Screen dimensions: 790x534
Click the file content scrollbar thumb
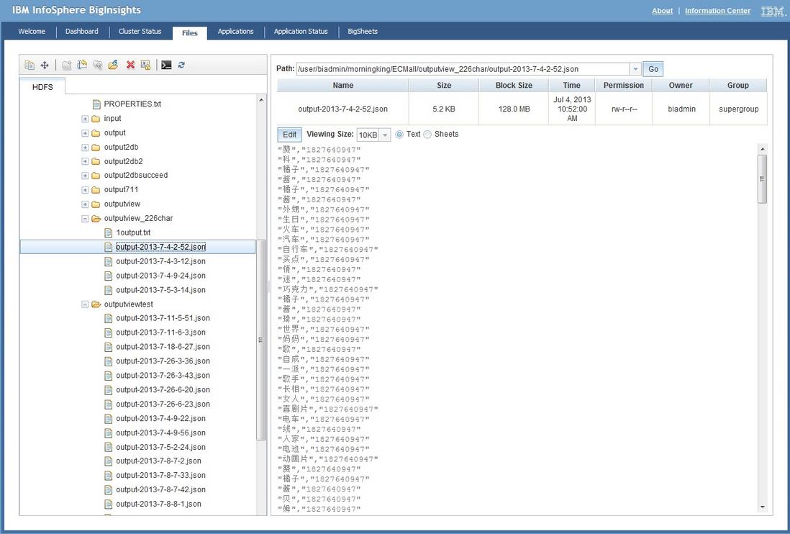[x=762, y=178]
